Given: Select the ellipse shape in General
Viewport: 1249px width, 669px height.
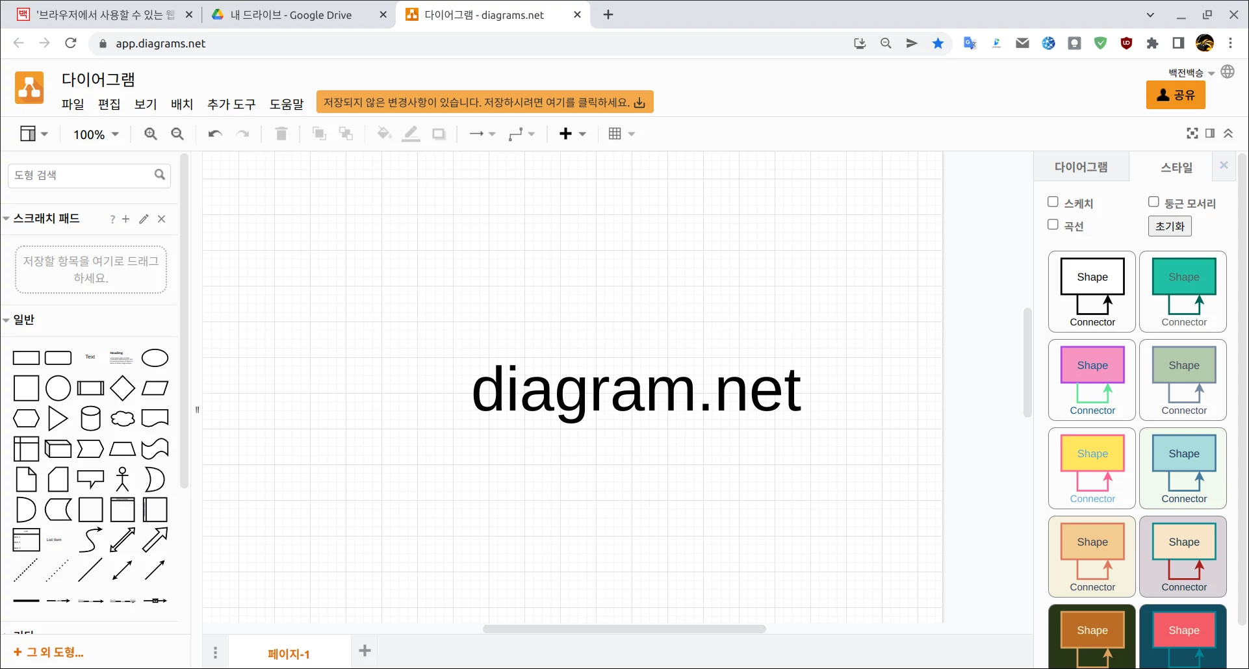Looking at the screenshot, I should click(x=155, y=358).
